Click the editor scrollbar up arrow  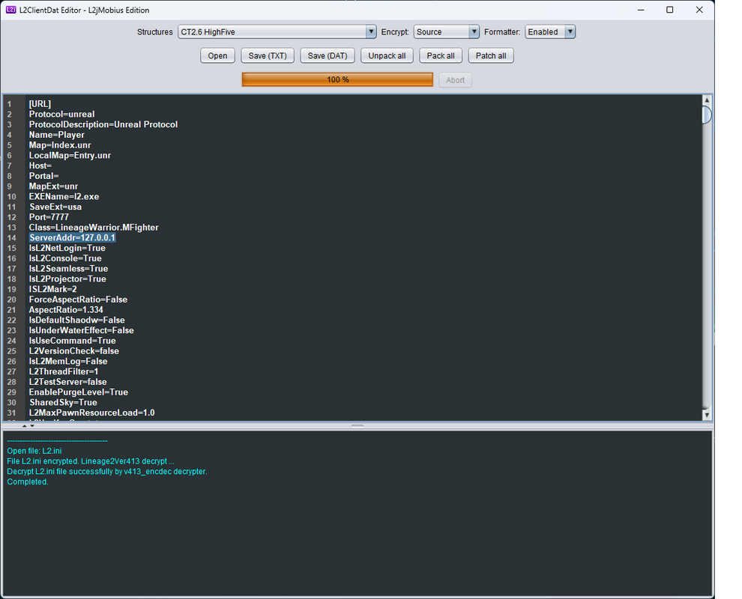pyautogui.click(x=707, y=100)
